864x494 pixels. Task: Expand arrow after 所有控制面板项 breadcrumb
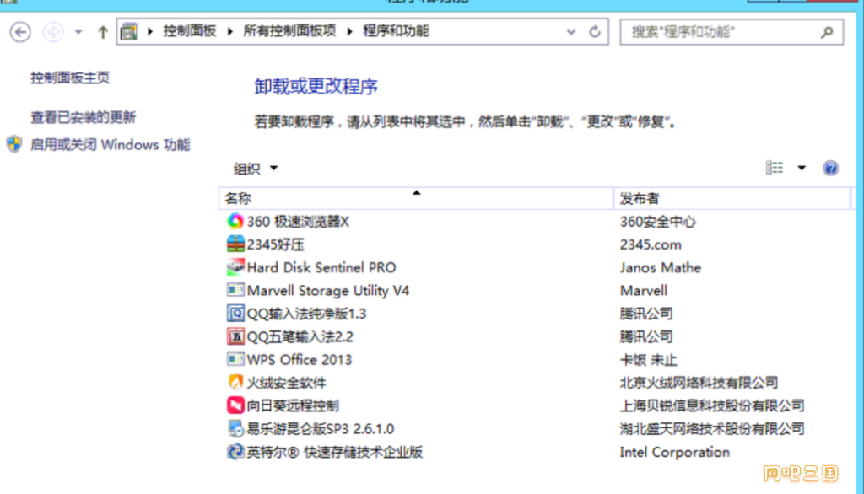tap(349, 31)
